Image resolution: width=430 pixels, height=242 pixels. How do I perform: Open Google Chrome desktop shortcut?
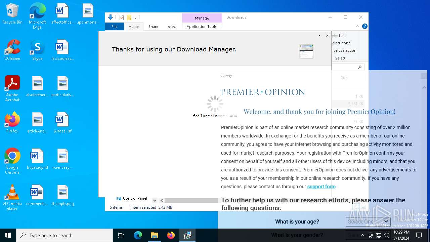12,161
